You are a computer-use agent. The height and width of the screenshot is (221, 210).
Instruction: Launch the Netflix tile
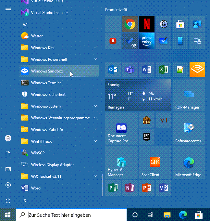coord(147,24)
